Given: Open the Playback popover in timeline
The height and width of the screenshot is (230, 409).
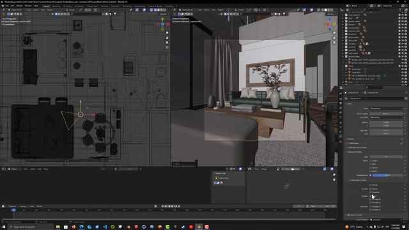Looking at the screenshot, I should [12, 206].
